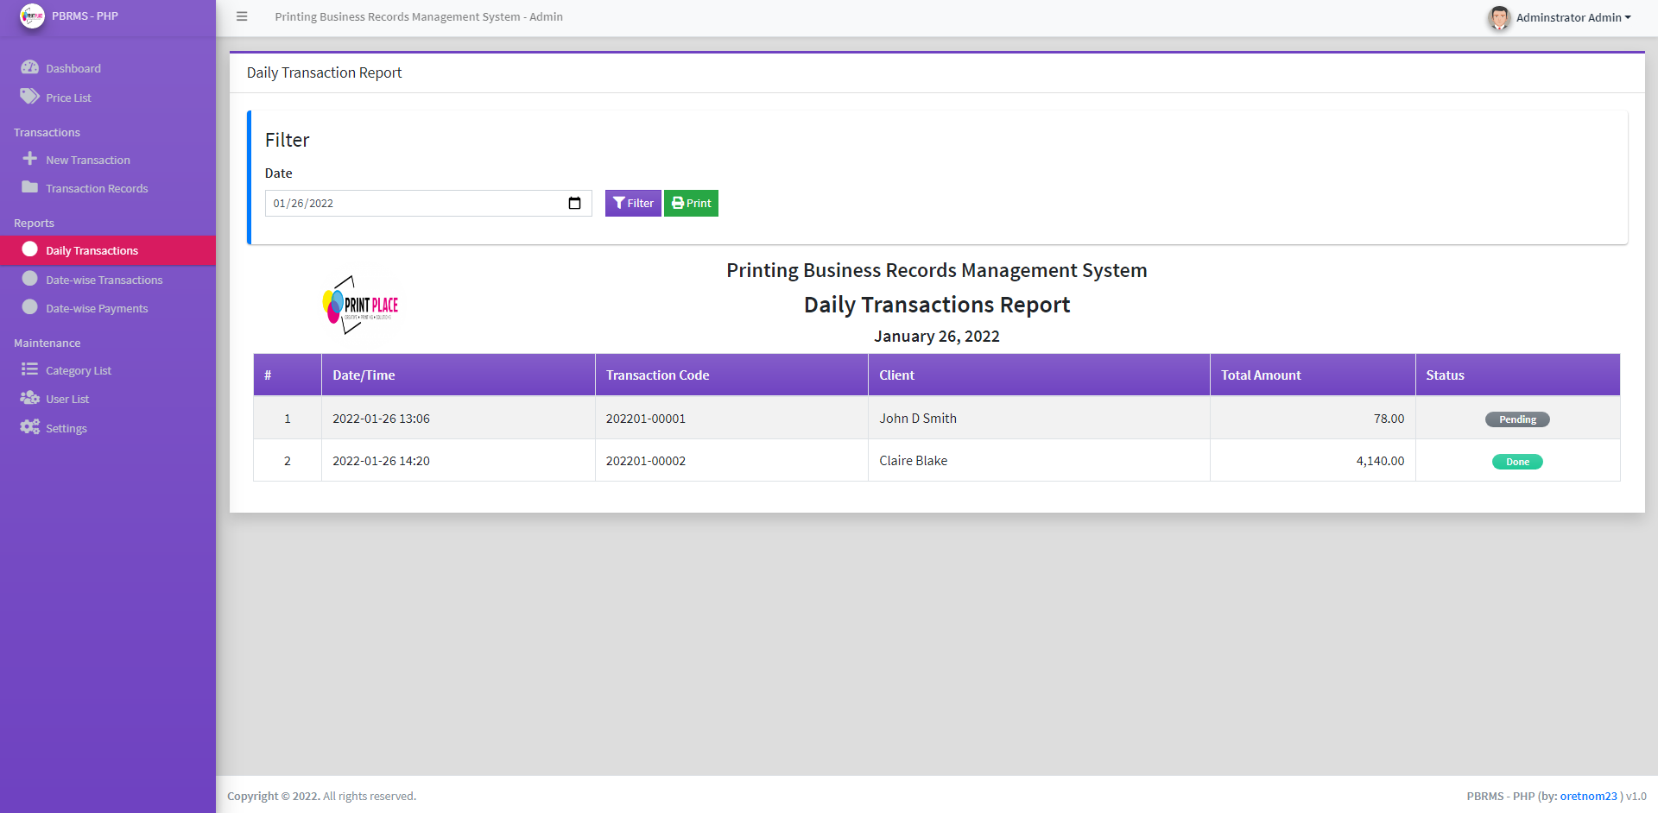The width and height of the screenshot is (1658, 813).
Task: Open Category List maintenance page
Action: (x=108, y=370)
